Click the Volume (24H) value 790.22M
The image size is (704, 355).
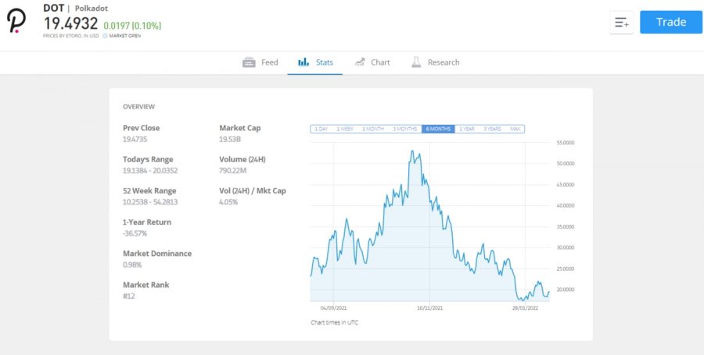(x=232, y=171)
